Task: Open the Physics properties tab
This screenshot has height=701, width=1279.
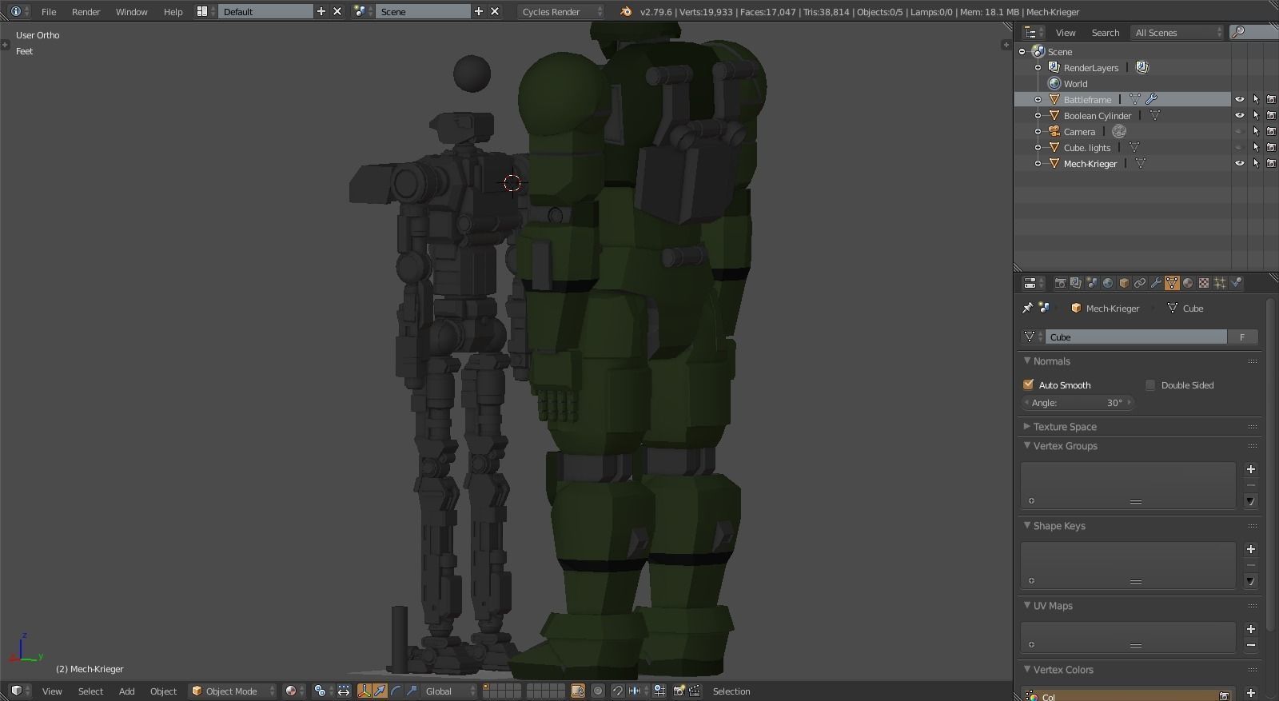Action: point(1236,283)
